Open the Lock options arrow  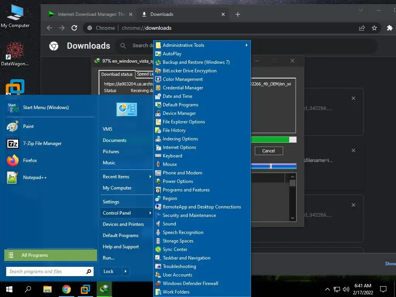(x=126, y=271)
